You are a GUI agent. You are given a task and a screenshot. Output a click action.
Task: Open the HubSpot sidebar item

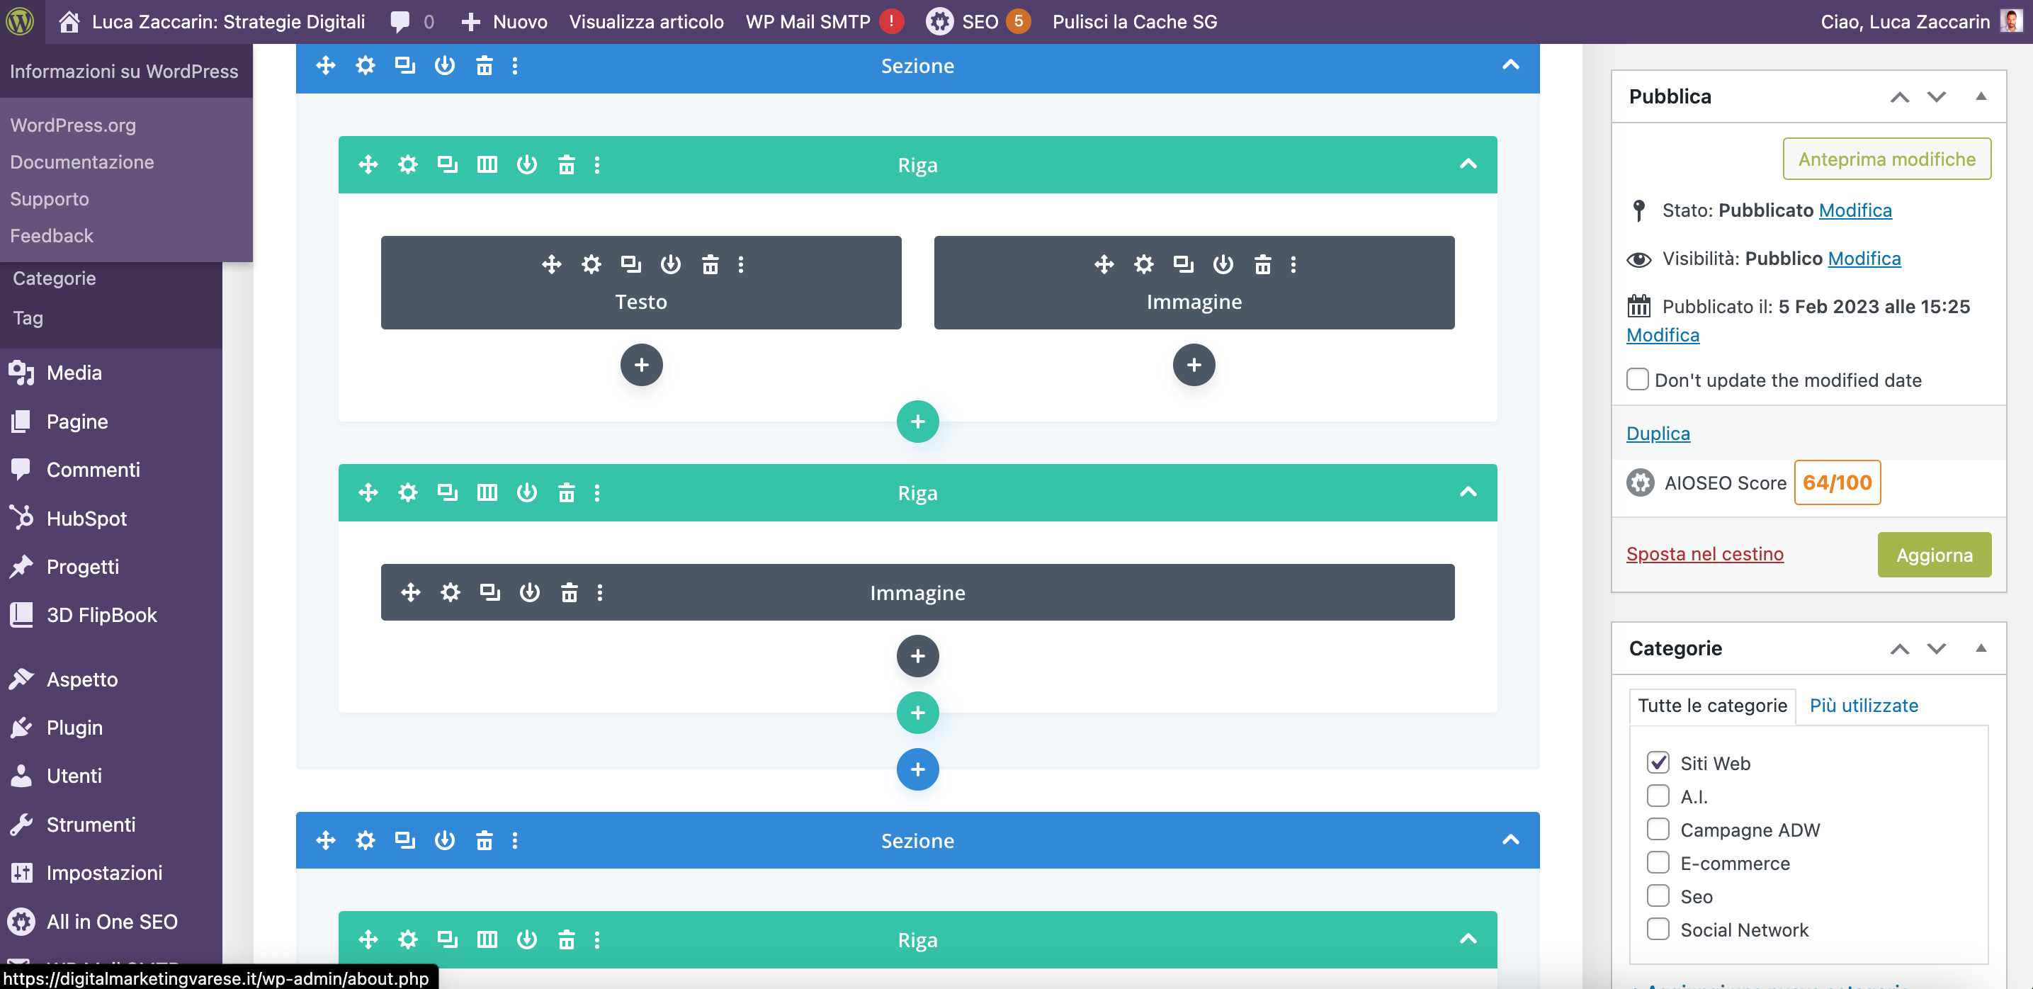(x=86, y=518)
